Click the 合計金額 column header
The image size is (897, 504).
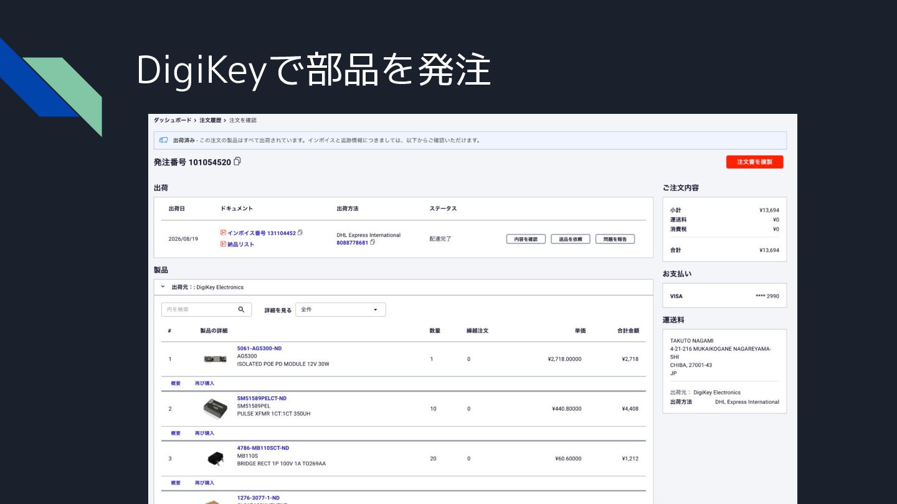(x=628, y=330)
